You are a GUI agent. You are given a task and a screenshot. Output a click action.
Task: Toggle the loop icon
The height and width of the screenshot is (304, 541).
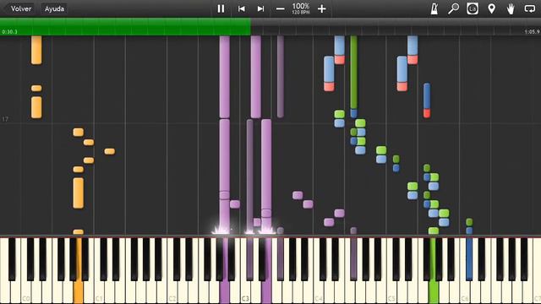530,8
